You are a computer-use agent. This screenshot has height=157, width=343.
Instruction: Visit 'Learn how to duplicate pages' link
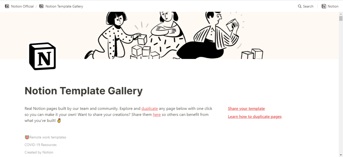pyautogui.click(x=255, y=116)
